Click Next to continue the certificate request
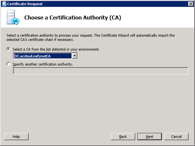195x146 pixels. click(149, 137)
